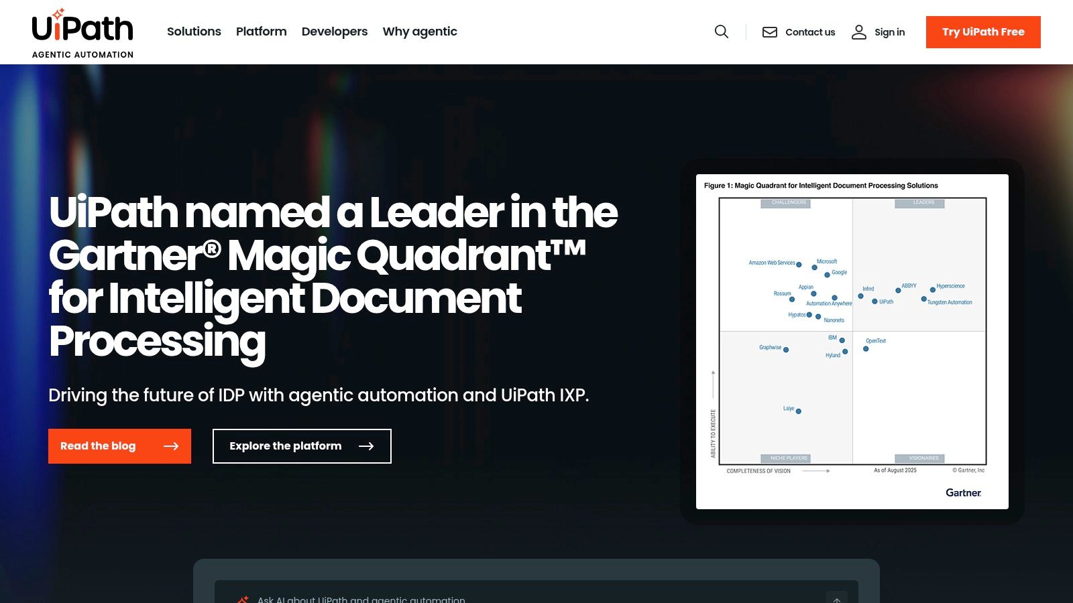
Task: Expand the Solutions navigation menu
Action: coord(194,31)
